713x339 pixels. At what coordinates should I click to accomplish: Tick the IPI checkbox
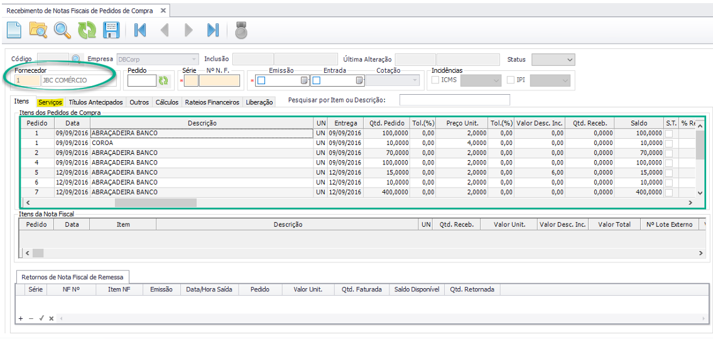pyautogui.click(x=511, y=80)
